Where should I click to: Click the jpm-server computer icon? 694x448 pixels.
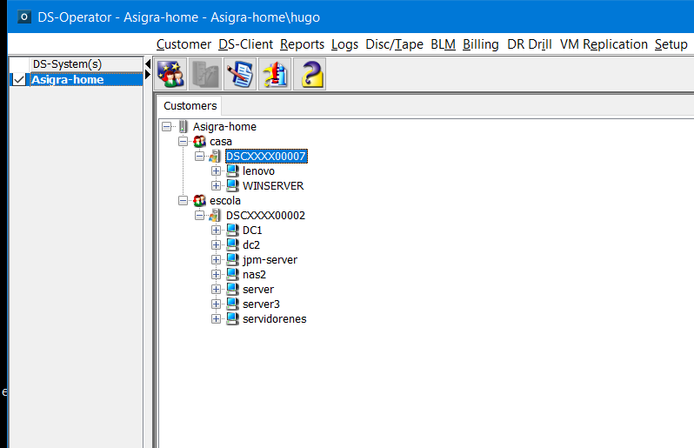point(232,260)
